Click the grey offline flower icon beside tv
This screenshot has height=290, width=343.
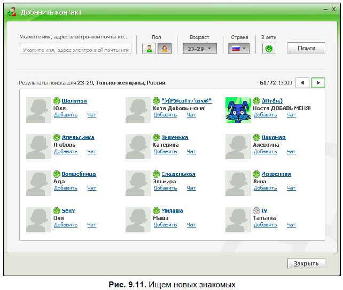(x=256, y=210)
